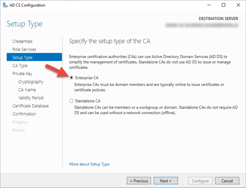Click the More about Setup Type link
Image resolution: width=246 pixels, height=188 pixels.
[89, 164]
